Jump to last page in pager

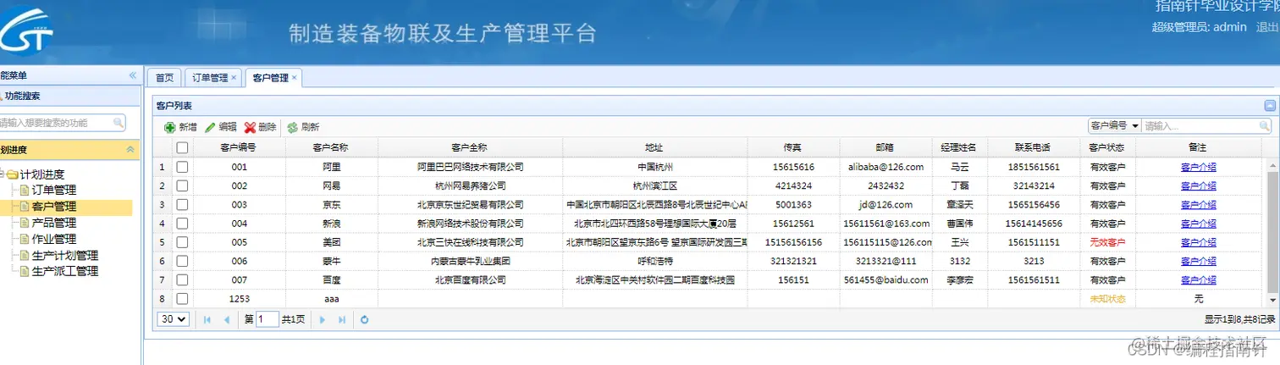(342, 319)
